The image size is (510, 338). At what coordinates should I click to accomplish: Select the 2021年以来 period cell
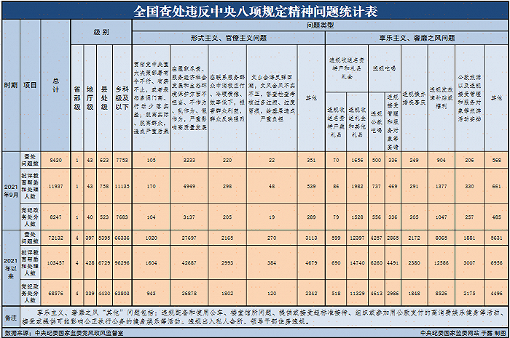coord(11,268)
